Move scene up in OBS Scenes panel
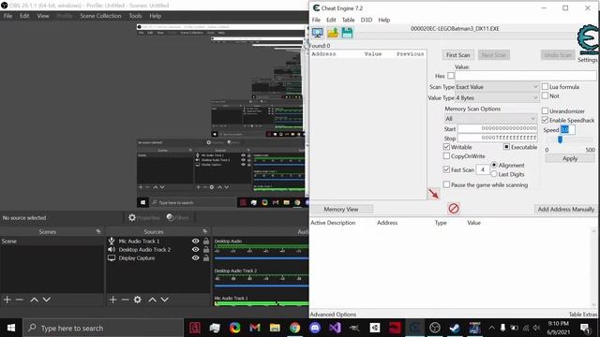Screen dimensions: 600x337 point(34,300)
